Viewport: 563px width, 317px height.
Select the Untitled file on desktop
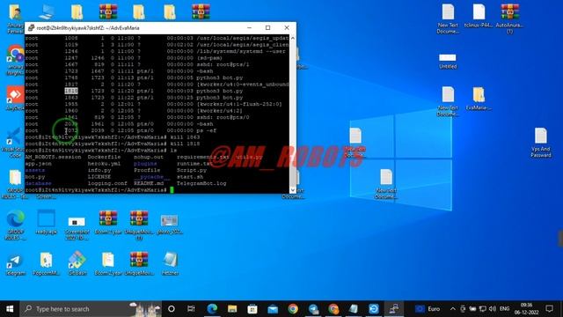tap(448, 61)
